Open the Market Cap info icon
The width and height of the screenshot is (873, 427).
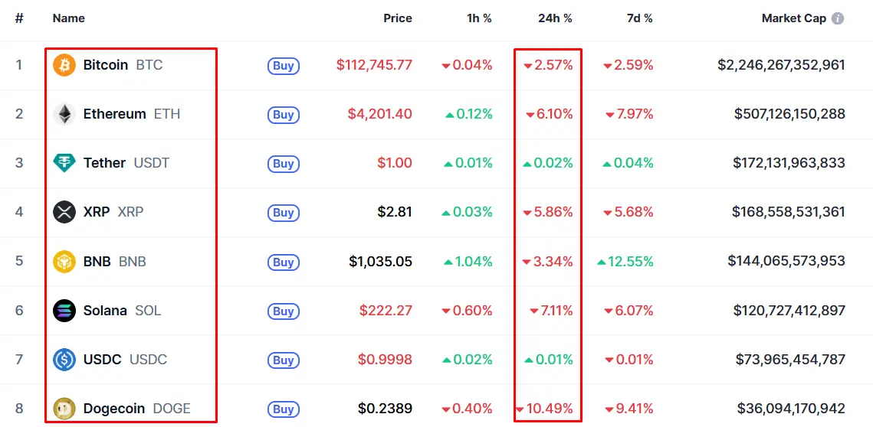[x=837, y=18]
